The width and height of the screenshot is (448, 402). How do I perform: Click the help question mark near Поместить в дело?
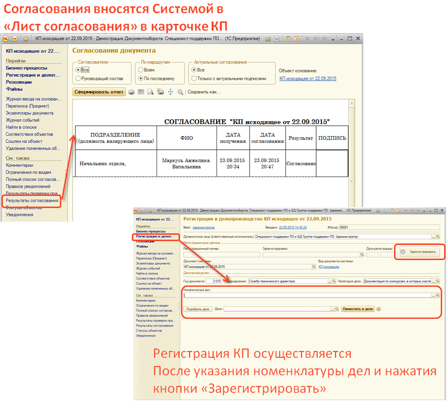click(378, 309)
